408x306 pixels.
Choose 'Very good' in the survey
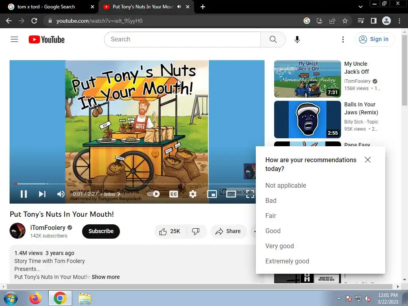point(279,246)
